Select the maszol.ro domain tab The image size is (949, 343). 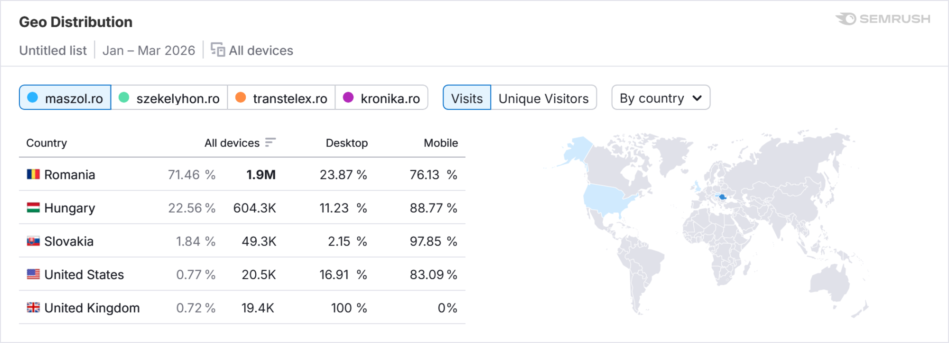(65, 98)
